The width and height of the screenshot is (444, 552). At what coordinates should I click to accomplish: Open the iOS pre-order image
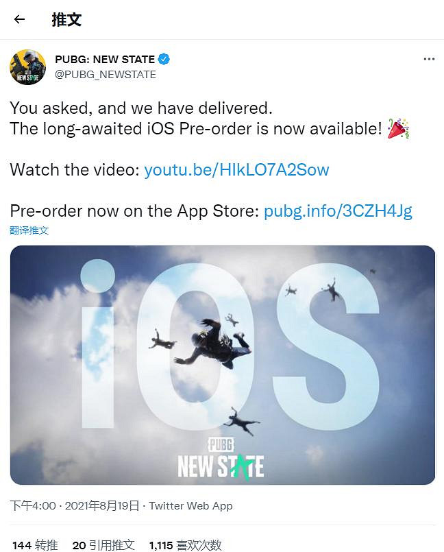pyautogui.click(x=223, y=365)
